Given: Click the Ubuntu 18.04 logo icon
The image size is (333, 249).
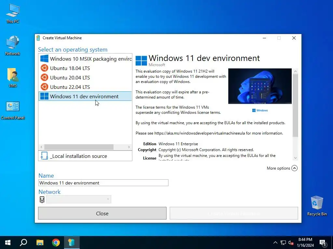Looking at the screenshot, I should point(44,68).
